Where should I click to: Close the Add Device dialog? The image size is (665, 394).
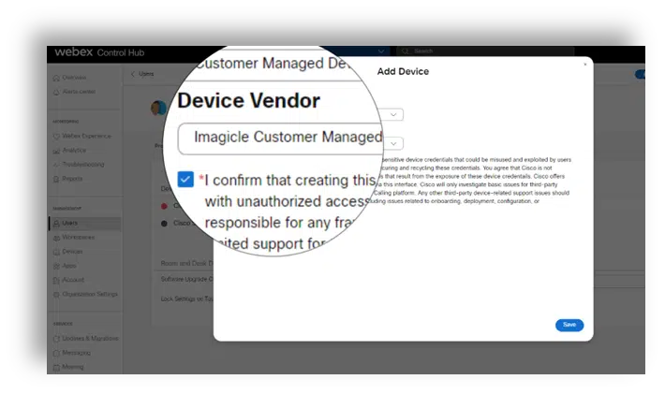tap(585, 65)
